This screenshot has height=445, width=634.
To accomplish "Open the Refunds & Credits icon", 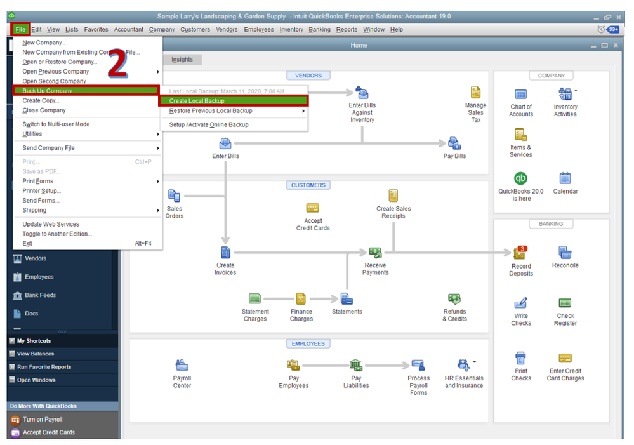I will pyautogui.click(x=454, y=298).
